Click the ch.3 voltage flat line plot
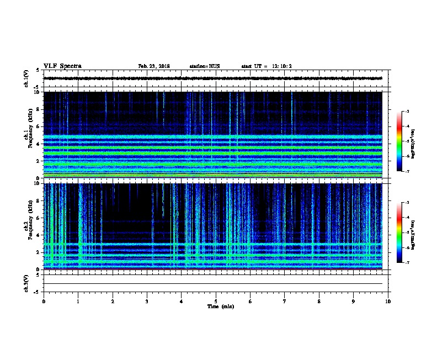The height and width of the screenshot is (338, 437). (x=212, y=284)
